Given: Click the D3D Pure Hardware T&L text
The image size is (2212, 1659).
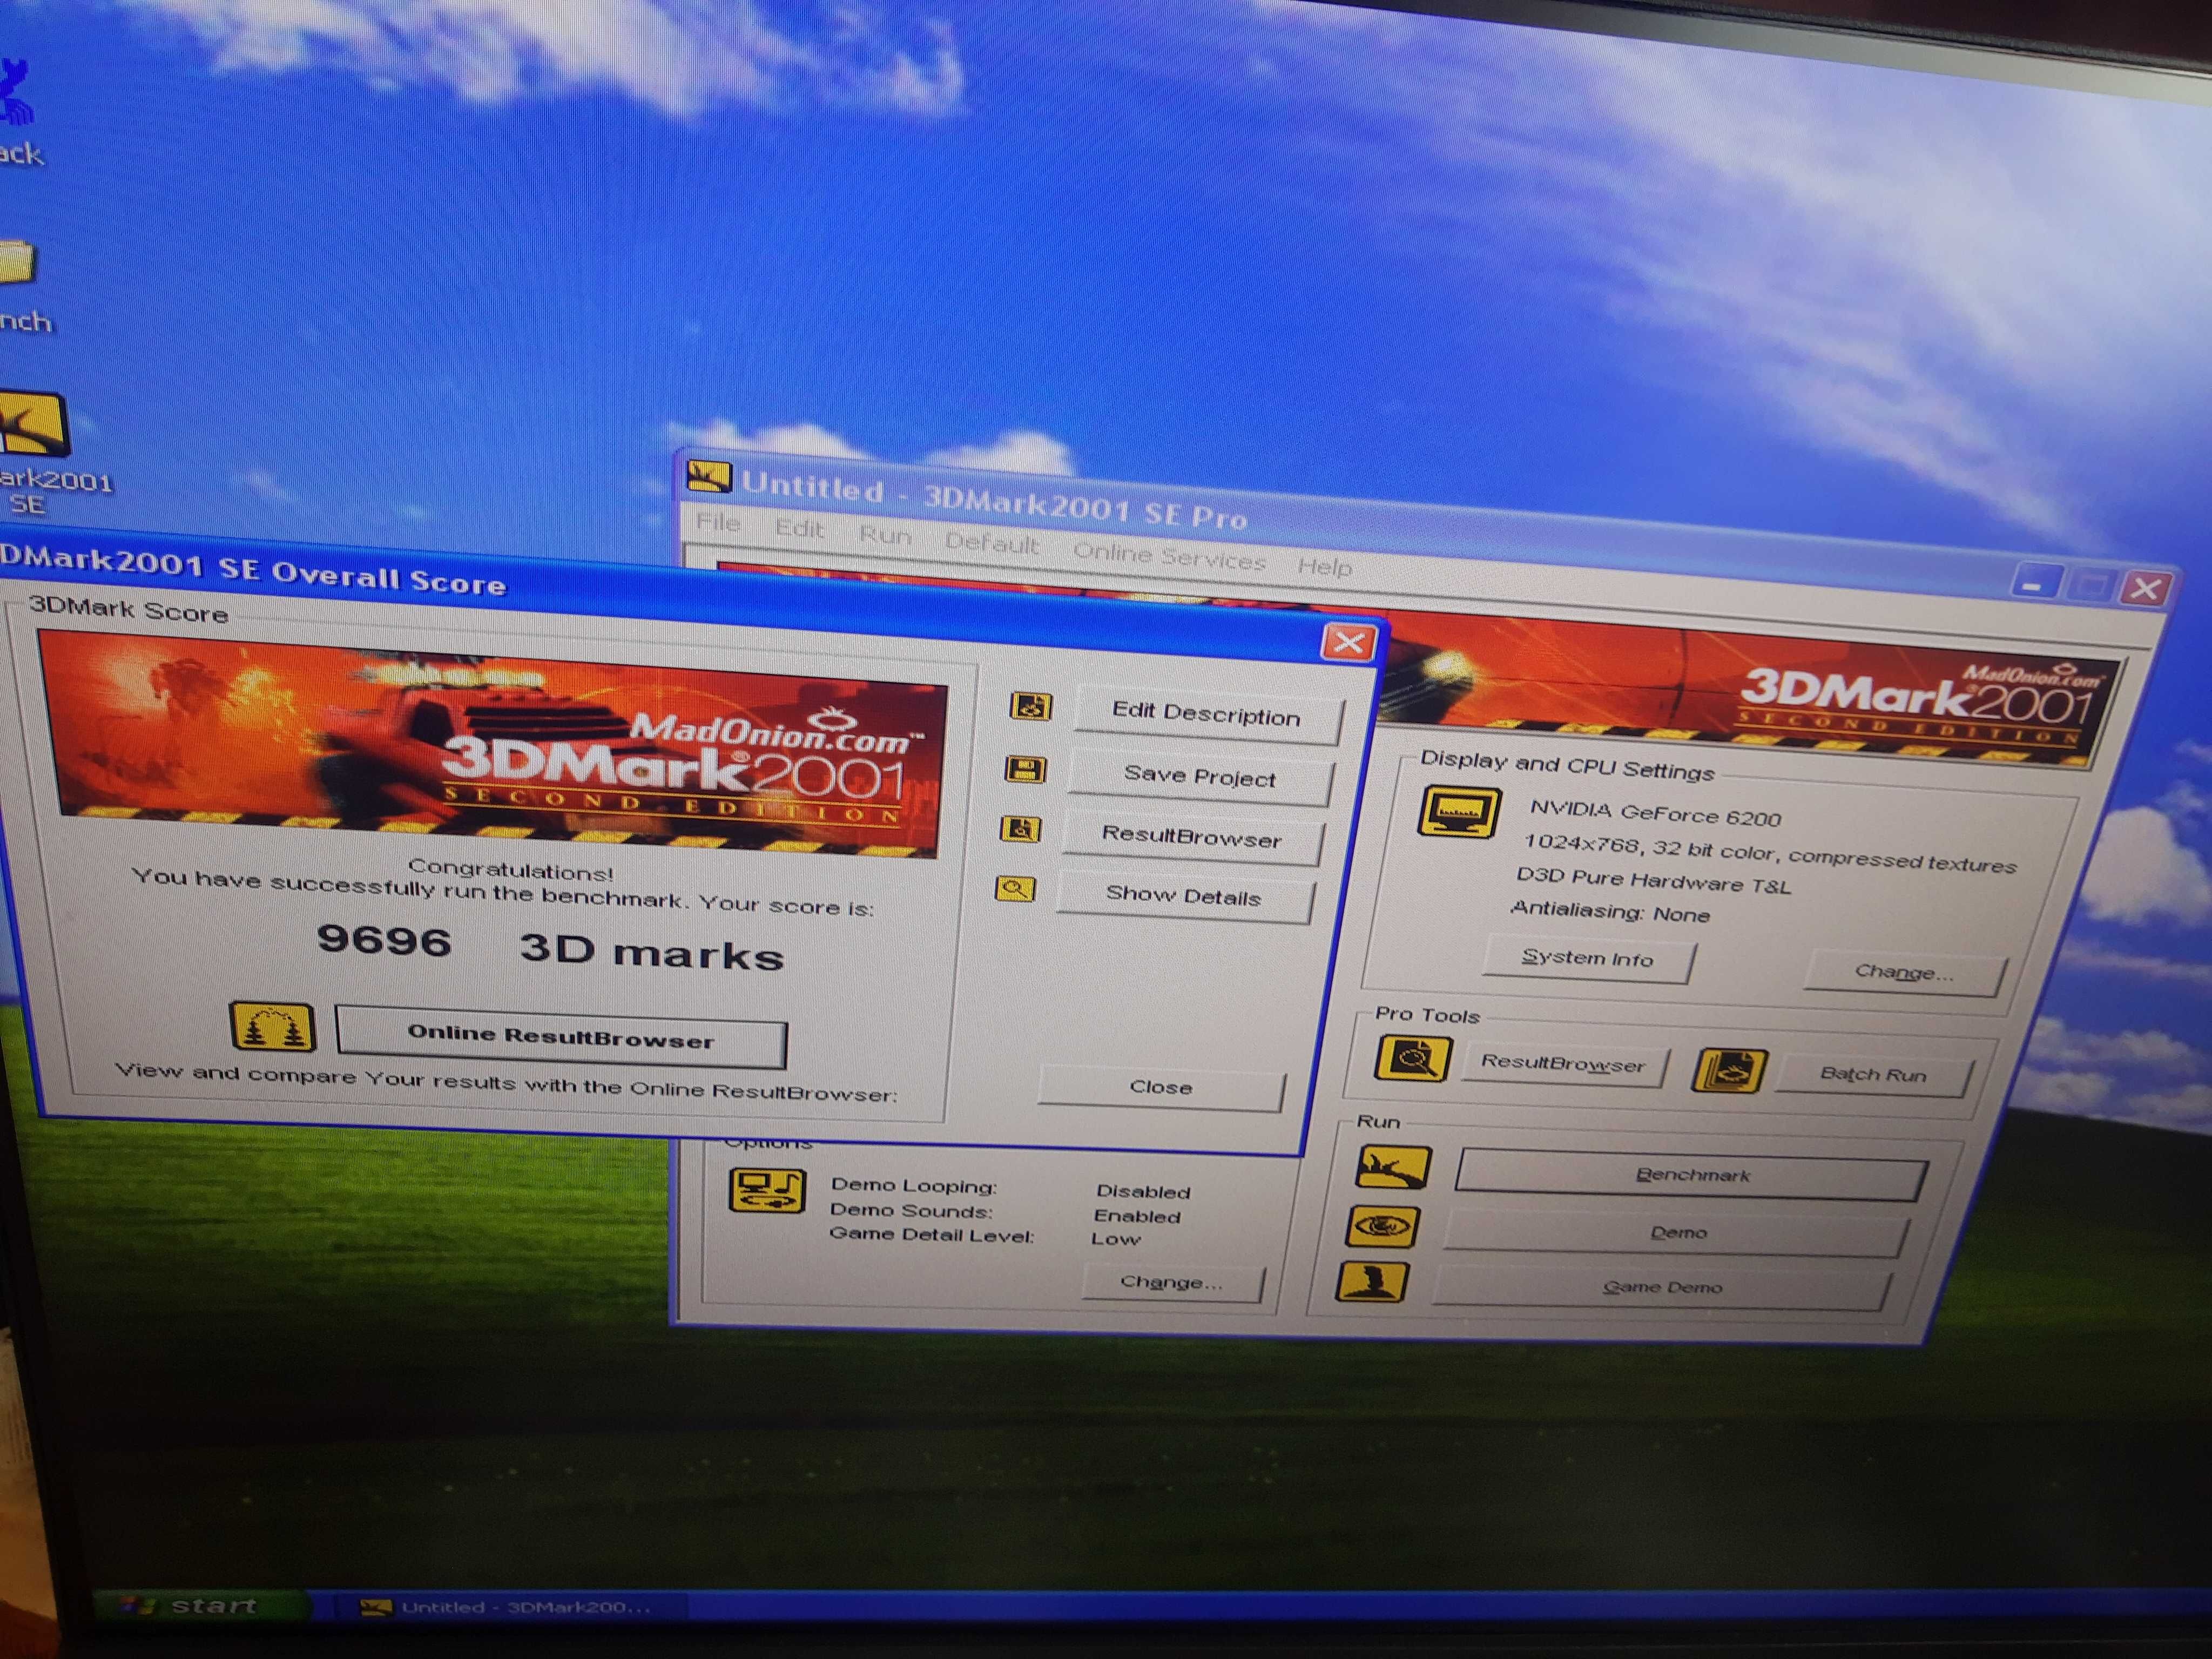Looking at the screenshot, I should pos(1653,881).
